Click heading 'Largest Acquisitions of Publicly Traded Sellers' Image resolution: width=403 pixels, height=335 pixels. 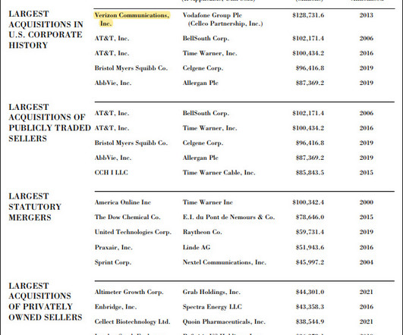pyautogui.click(x=50, y=123)
